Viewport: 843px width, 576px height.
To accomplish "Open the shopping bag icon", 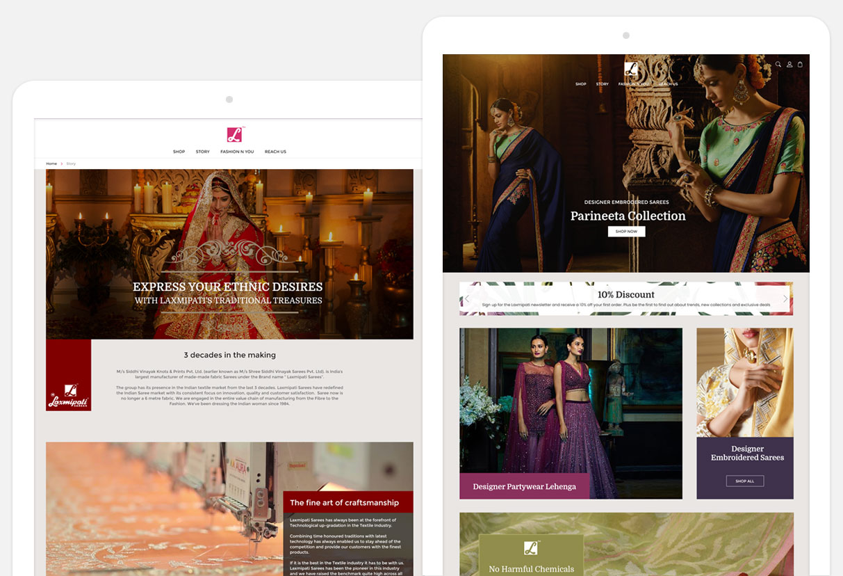I will click(x=800, y=64).
